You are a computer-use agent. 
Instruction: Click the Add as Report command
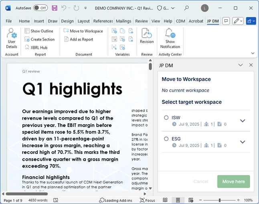click(79, 39)
